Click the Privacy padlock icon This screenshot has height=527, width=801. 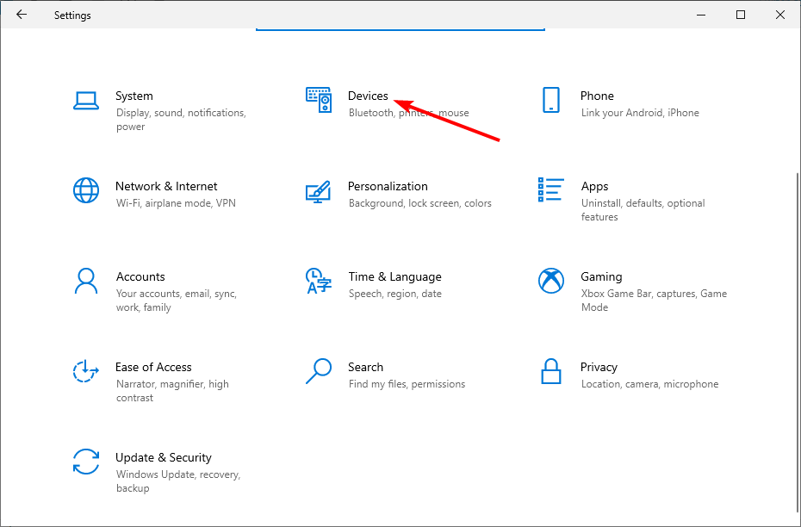click(550, 371)
